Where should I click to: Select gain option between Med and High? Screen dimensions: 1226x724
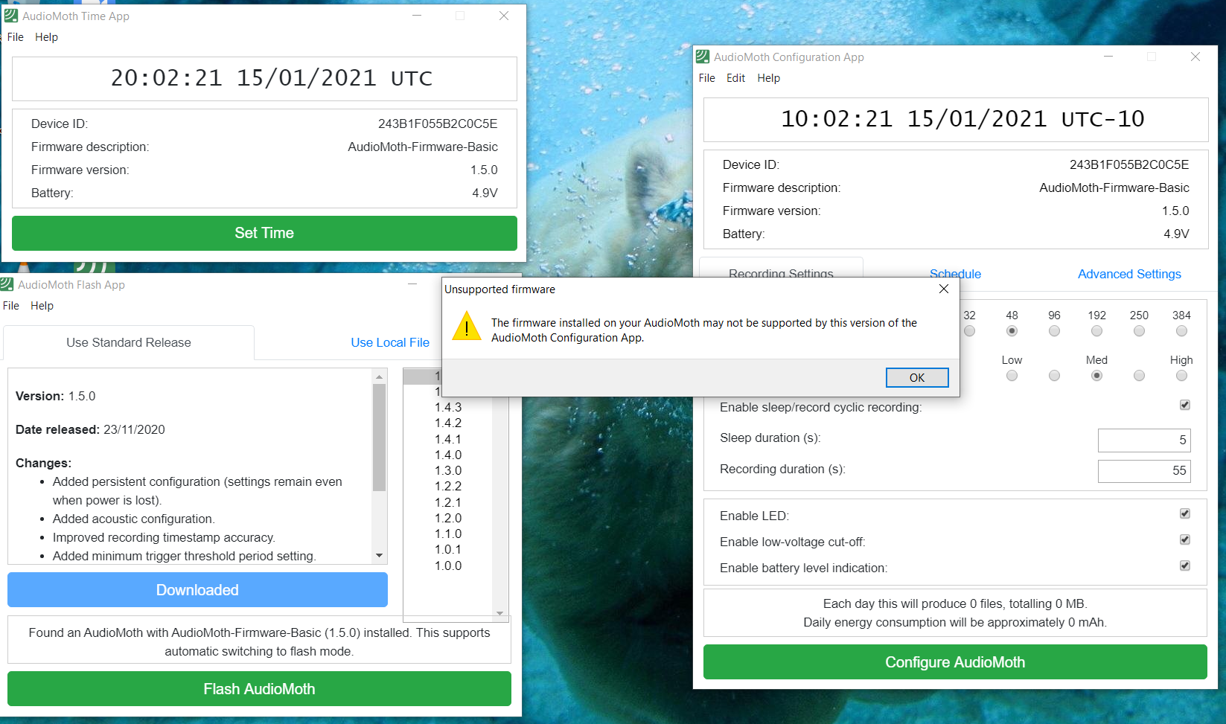tap(1139, 376)
